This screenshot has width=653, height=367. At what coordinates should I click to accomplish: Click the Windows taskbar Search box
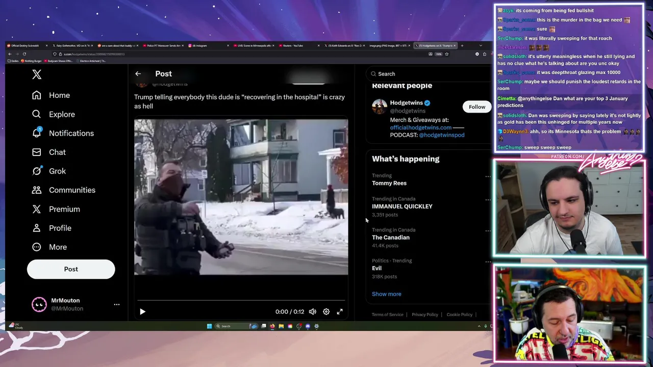click(x=236, y=326)
